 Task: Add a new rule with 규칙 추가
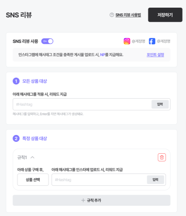[91, 200]
